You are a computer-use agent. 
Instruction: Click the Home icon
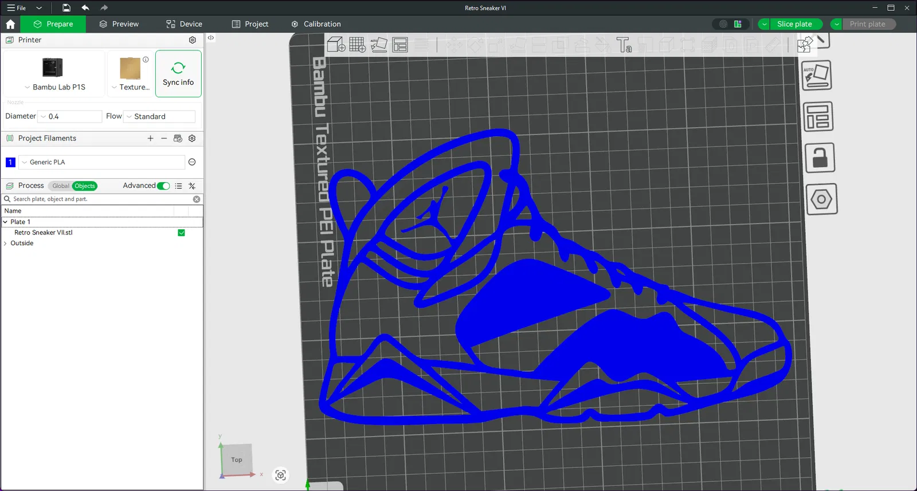point(10,24)
